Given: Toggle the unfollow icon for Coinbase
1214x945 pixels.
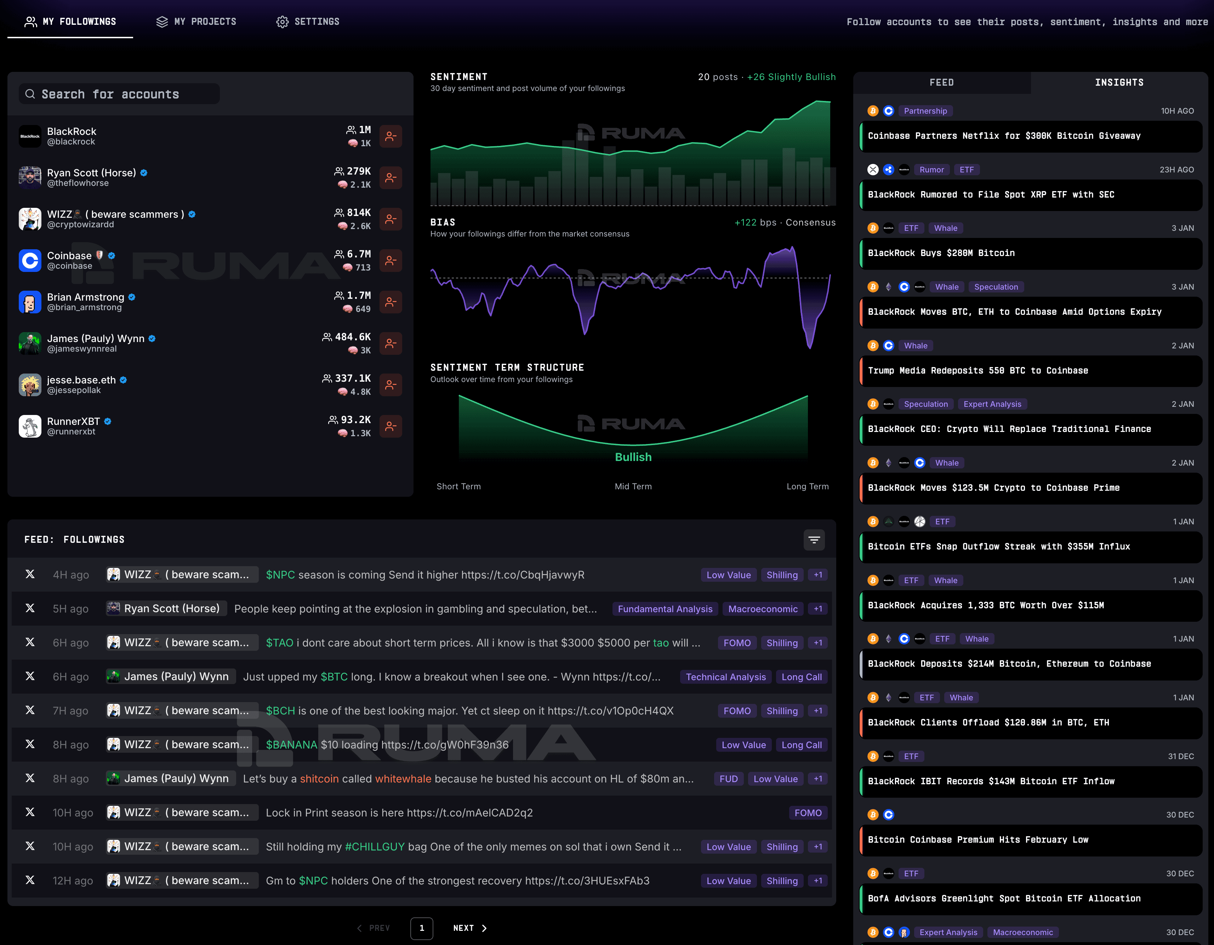Looking at the screenshot, I should coord(391,260).
